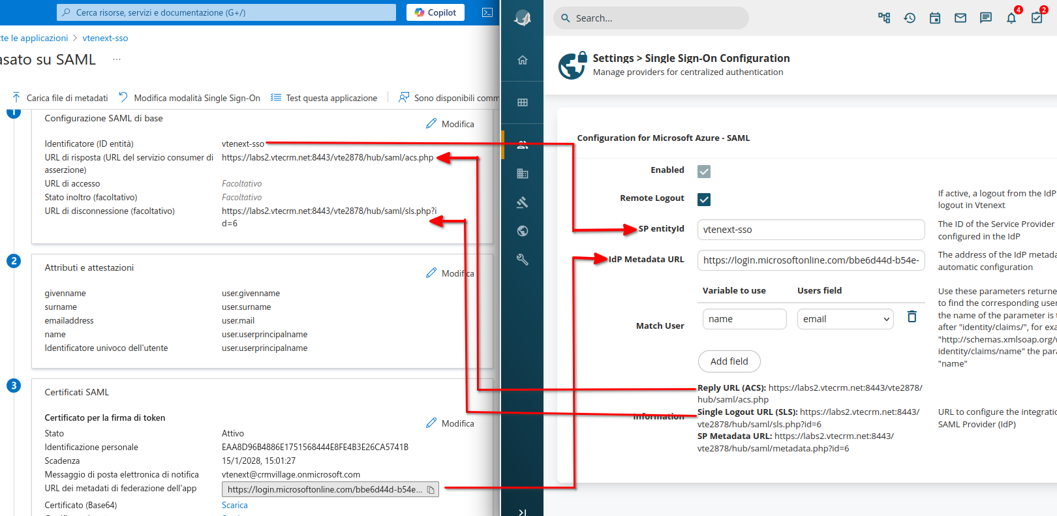Click the Azure acs.php reply URL value
The width and height of the screenshot is (1057, 516).
(328, 158)
